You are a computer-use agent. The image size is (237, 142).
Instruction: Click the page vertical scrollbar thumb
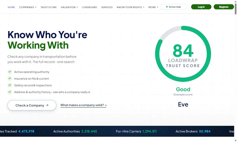point(236,9)
